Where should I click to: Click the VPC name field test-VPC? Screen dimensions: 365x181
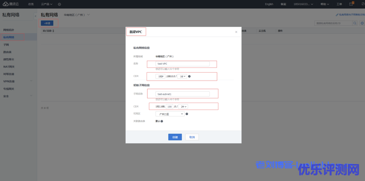coord(182,64)
